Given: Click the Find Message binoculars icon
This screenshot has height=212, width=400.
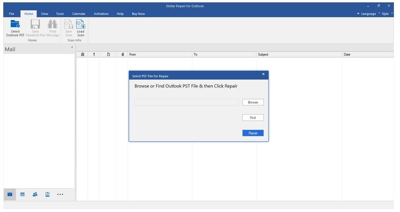Looking at the screenshot, I should point(52,24).
